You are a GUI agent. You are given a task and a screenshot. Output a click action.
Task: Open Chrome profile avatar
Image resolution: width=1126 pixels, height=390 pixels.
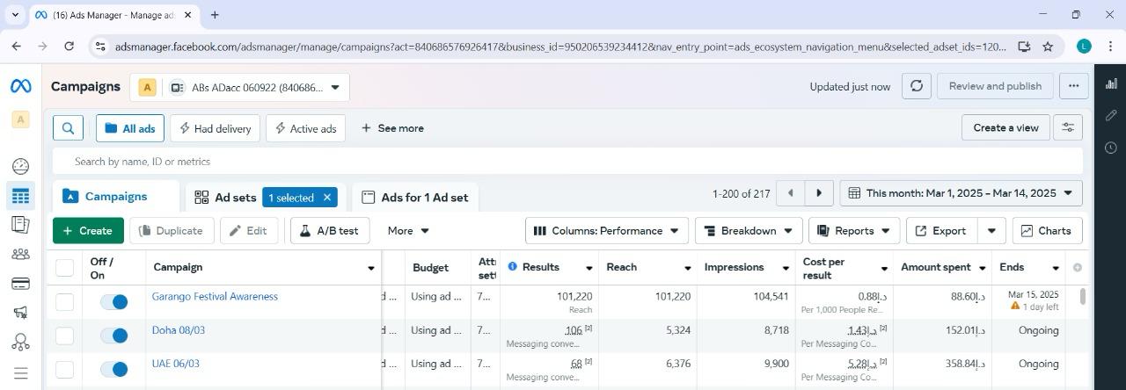click(x=1084, y=47)
